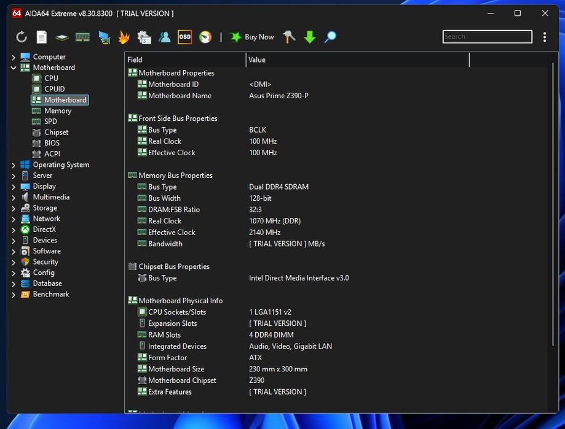Click the '2140 MHz' effective clock value
This screenshot has height=429, width=565.
(264, 233)
